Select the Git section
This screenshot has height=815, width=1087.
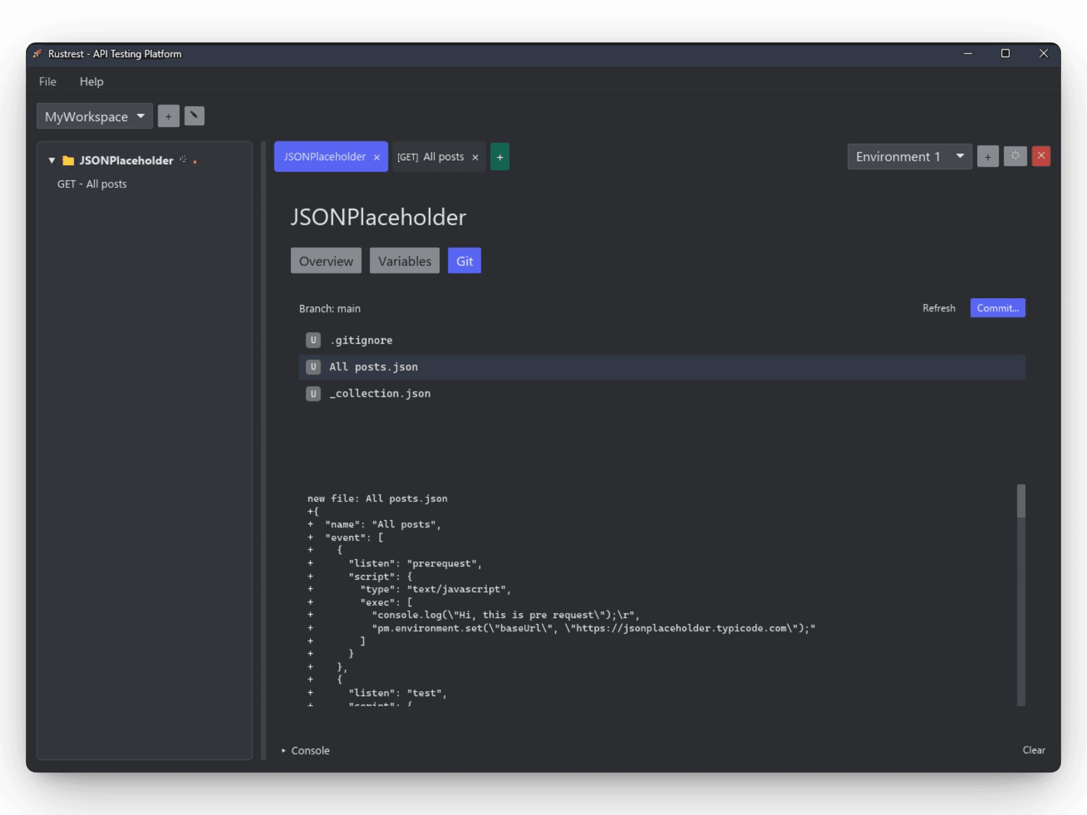click(464, 261)
